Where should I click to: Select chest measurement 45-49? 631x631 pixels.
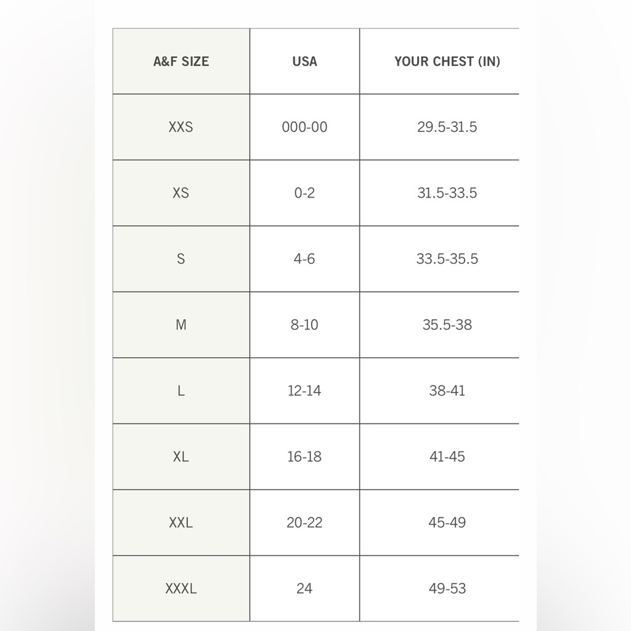[447, 522]
